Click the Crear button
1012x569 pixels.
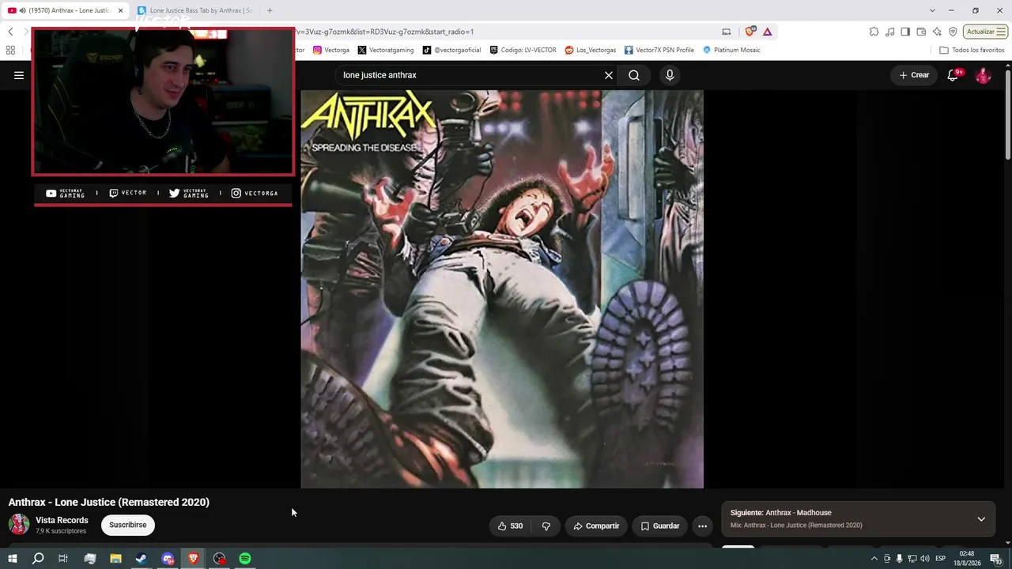click(x=914, y=75)
